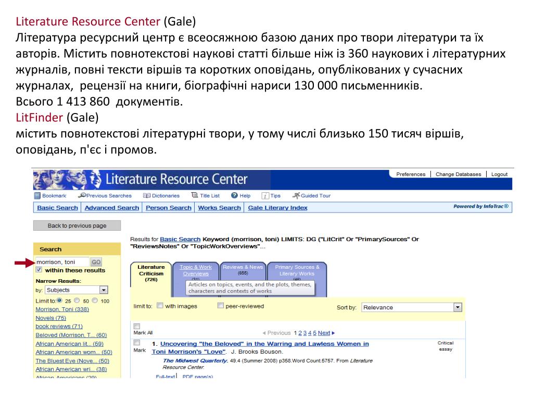Click Literature Resource Center banner logo

coord(152,180)
